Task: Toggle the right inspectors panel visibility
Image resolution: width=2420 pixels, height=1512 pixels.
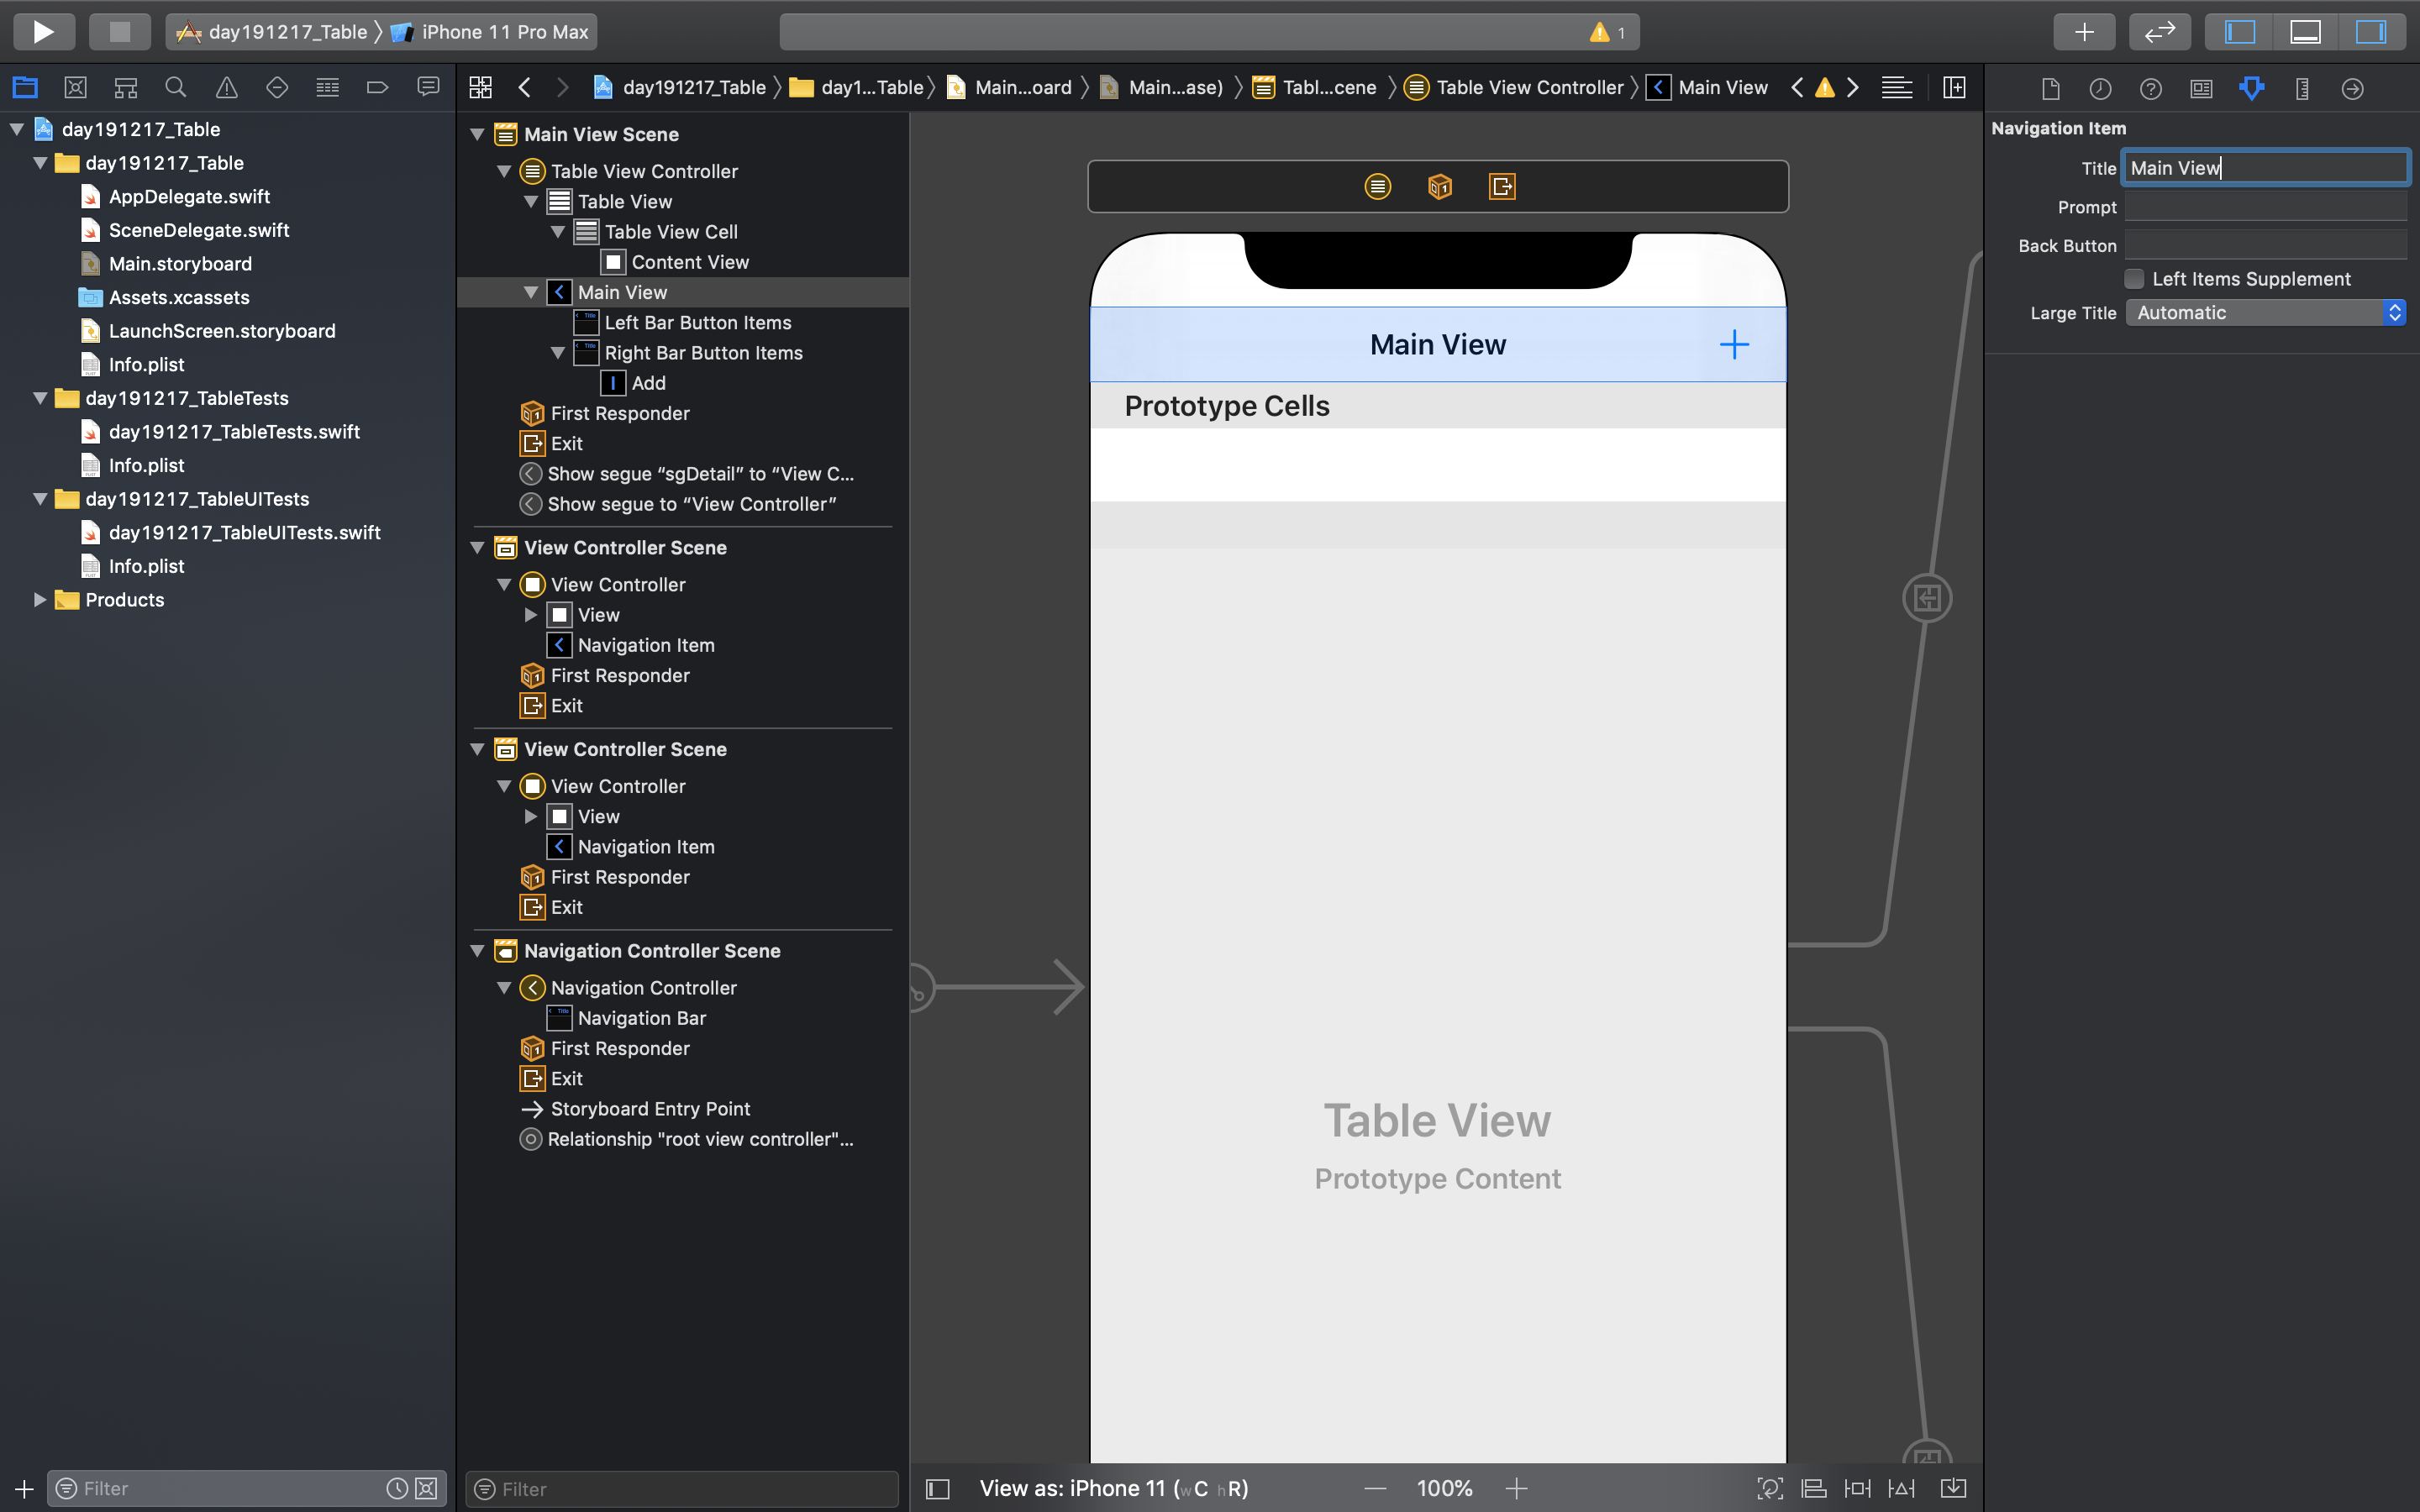Action: point(2370,32)
